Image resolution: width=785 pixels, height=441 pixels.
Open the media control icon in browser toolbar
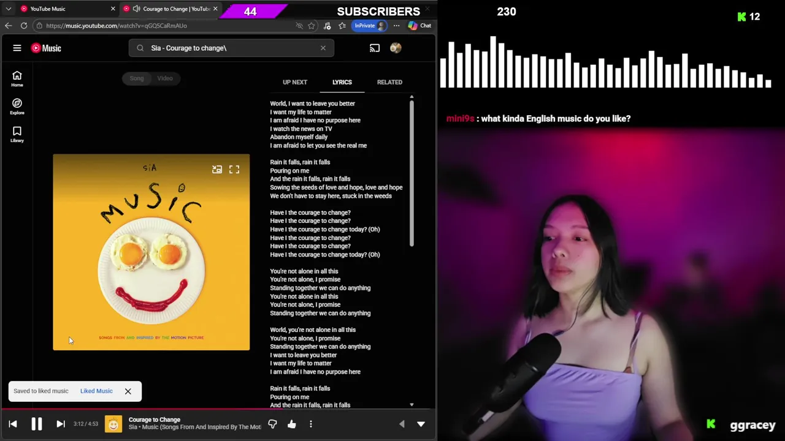pyautogui.click(x=327, y=26)
